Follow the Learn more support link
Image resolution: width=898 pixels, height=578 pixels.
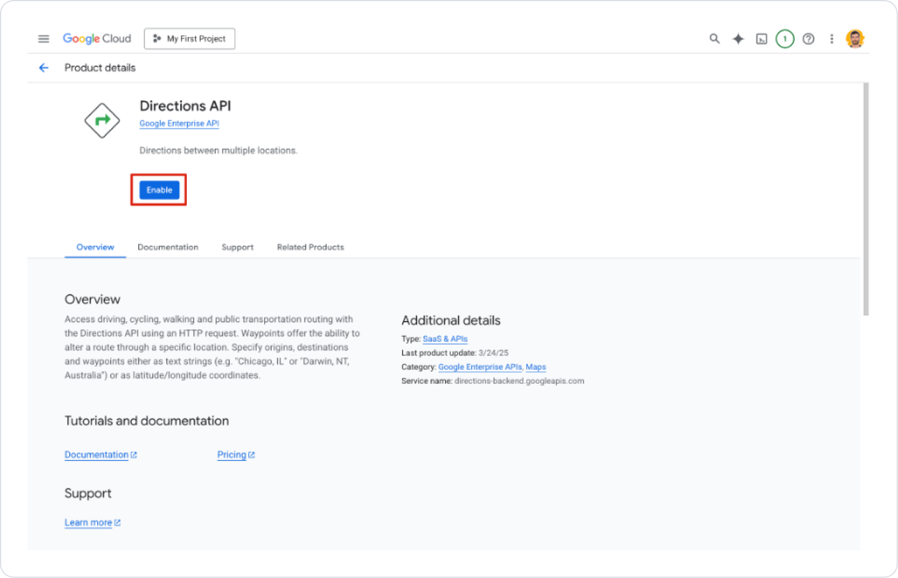pos(92,522)
